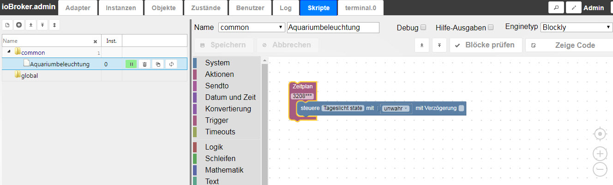The width and height of the screenshot is (613, 185).
Task: Switch to the Objekte tab
Action: tap(163, 8)
